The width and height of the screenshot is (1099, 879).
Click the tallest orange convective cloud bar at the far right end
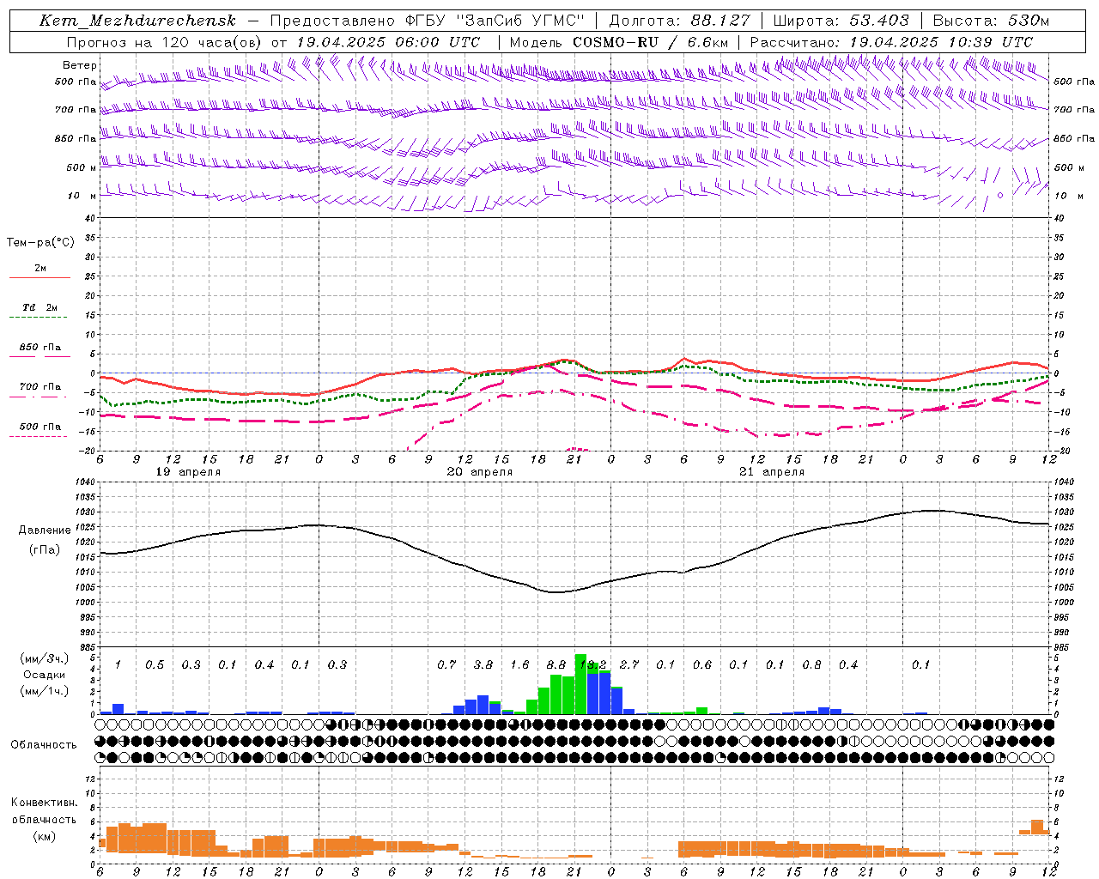pos(1037,827)
